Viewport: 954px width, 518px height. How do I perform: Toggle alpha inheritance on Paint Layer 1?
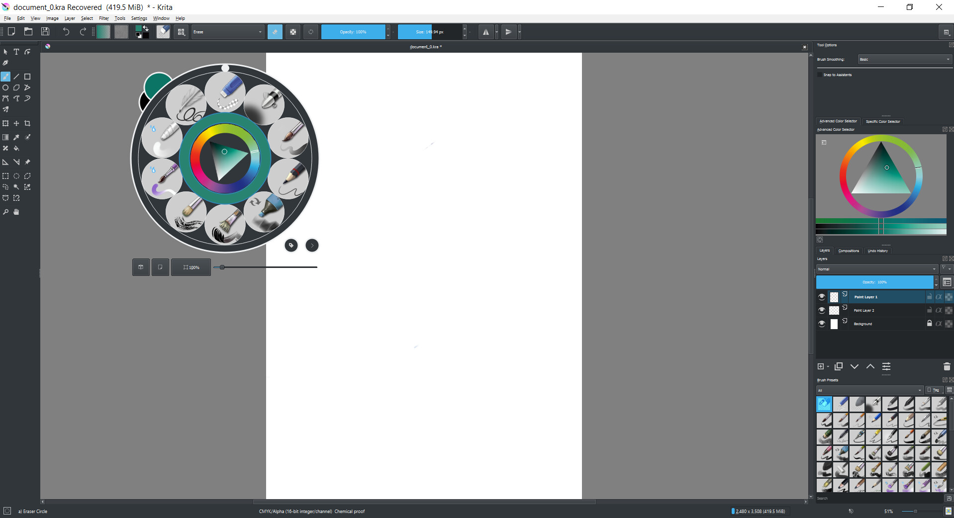click(939, 297)
